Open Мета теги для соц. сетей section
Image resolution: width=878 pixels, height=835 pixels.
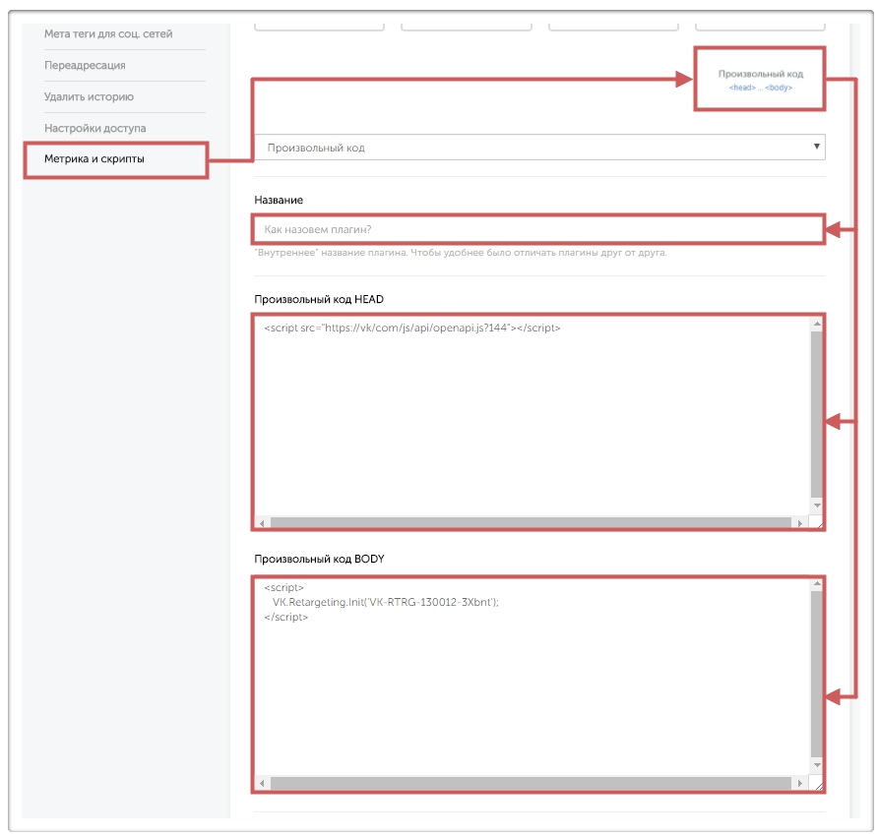click(x=108, y=34)
